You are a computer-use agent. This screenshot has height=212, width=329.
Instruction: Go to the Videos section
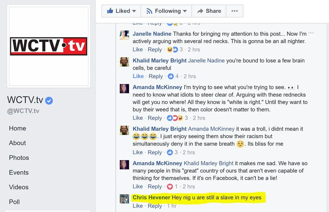click(19, 187)
